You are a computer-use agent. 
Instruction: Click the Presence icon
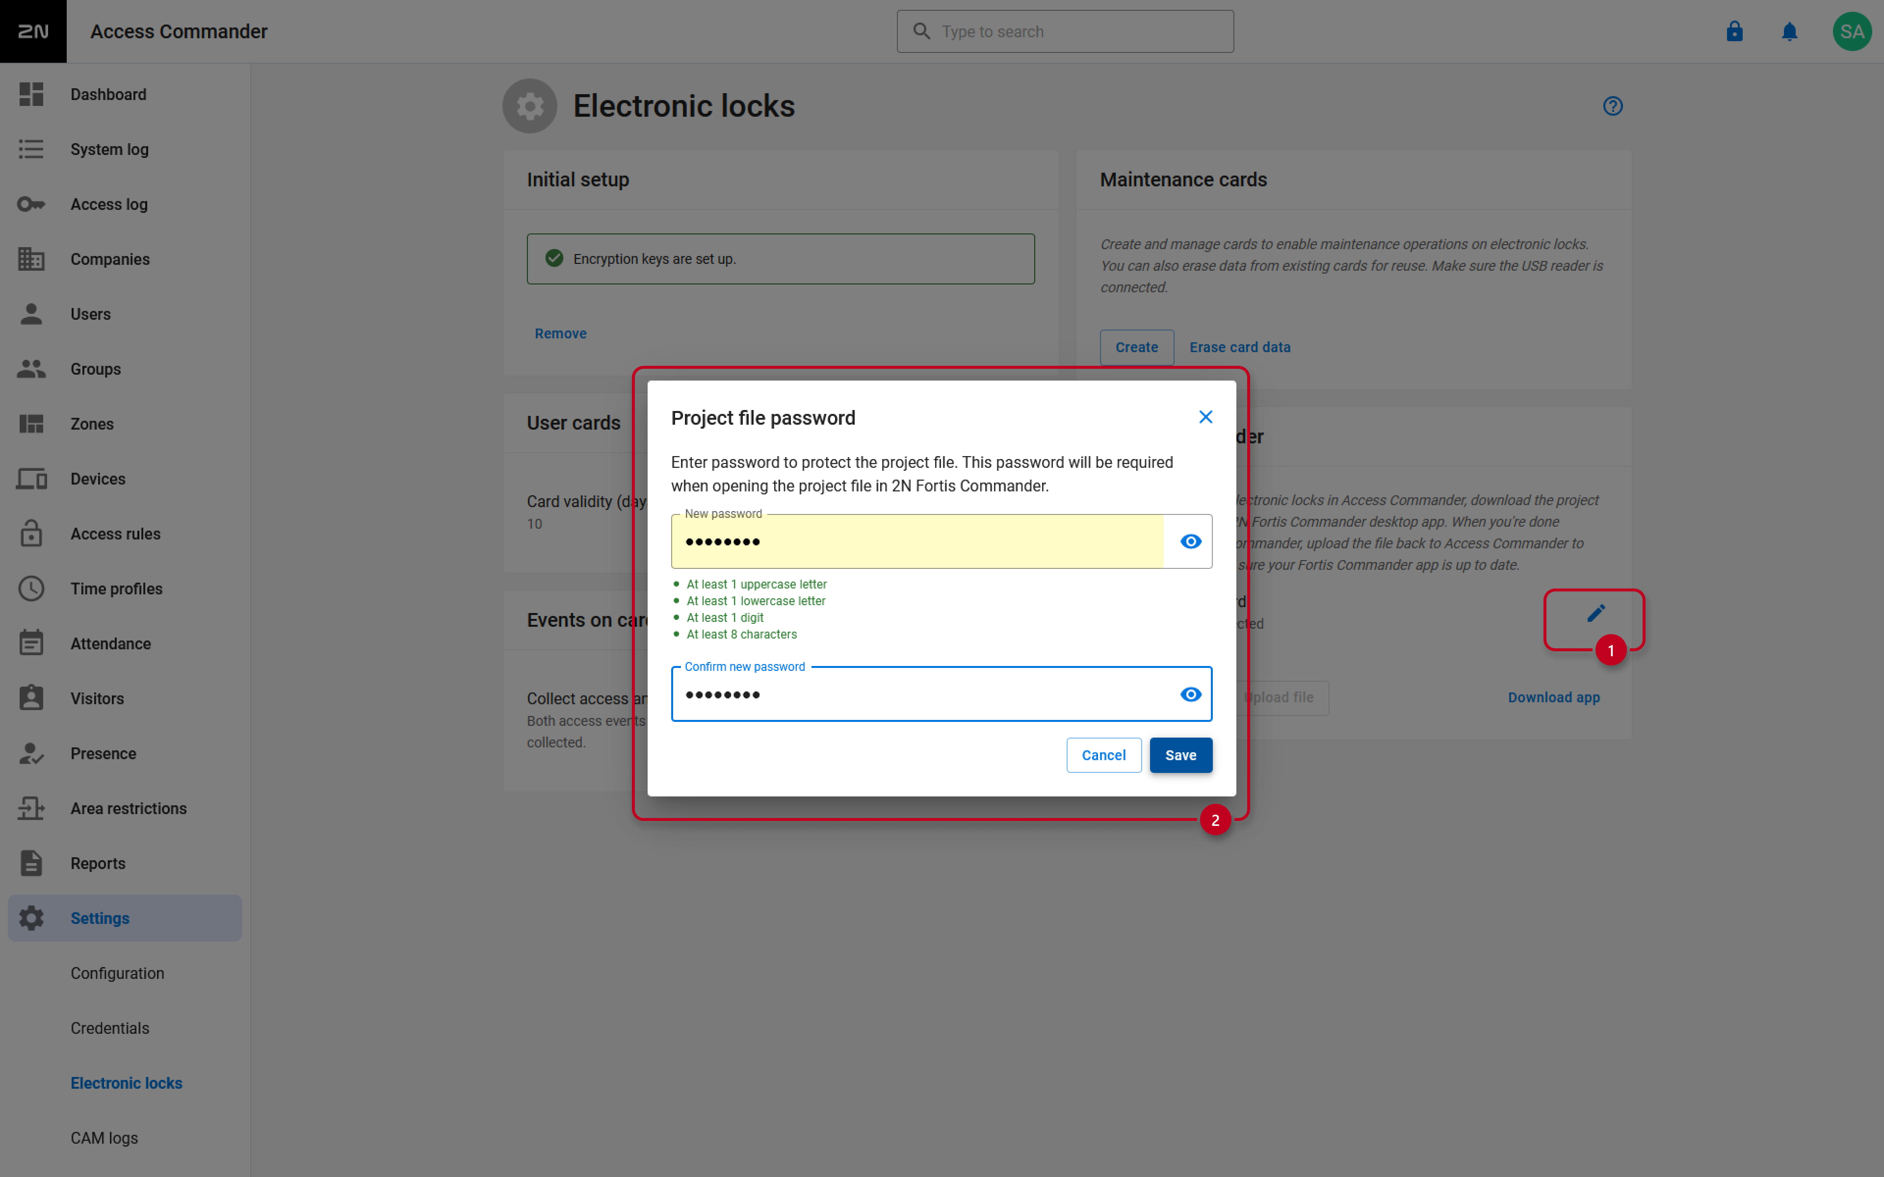[x=31, y=754]
